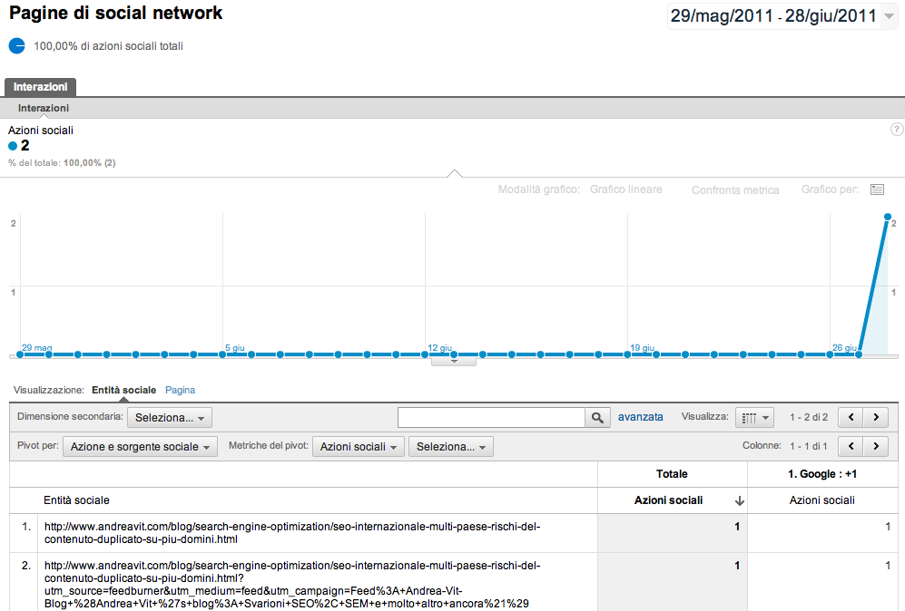Switch to the Pagina visualization
The height and width of the screenshot is (611, 905).
pyautogui.click(x=180, y=390)
